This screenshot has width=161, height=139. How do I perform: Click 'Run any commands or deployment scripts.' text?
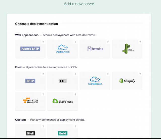(x=58, y=120)
